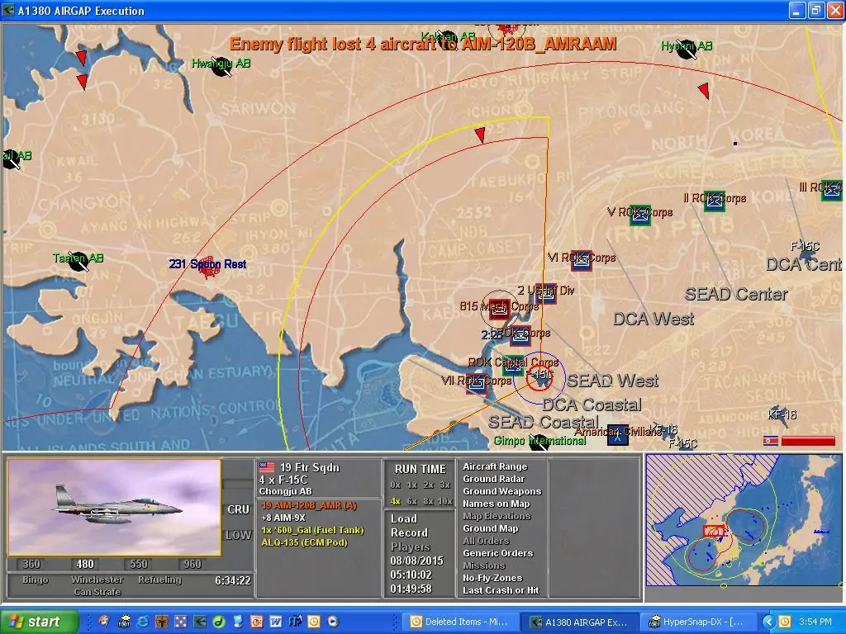This screenshot has height=634, width=846.
Task: Click the Taetan AB airbase symbol
Action: [78, 263]
